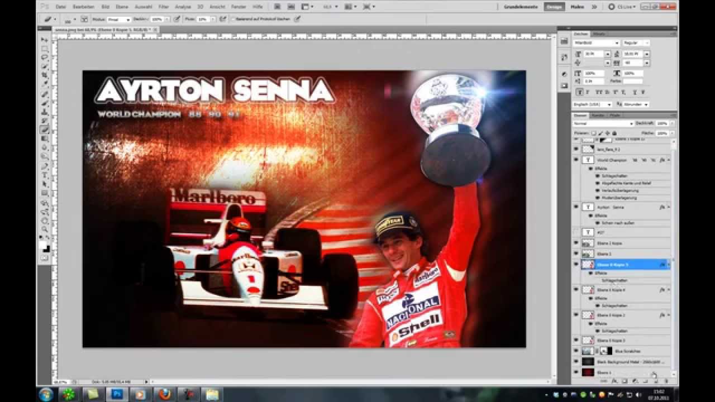Select the Clone Stamp tool
This screenshot has width=715, height=402.
pyautogui.click(x=44, y=112)
